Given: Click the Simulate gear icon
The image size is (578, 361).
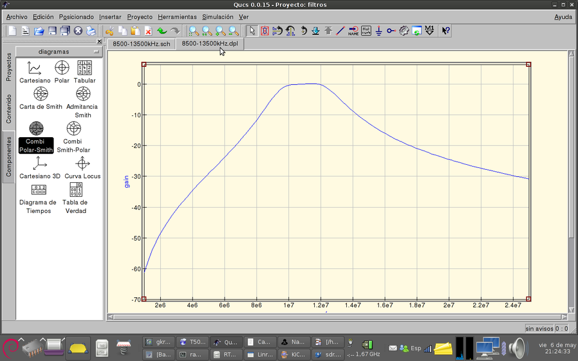Looking at the screenshot, I should click(404, 30).
